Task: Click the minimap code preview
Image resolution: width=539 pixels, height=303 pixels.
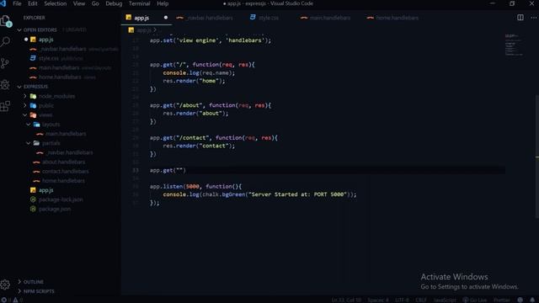Action: (514, 45)
